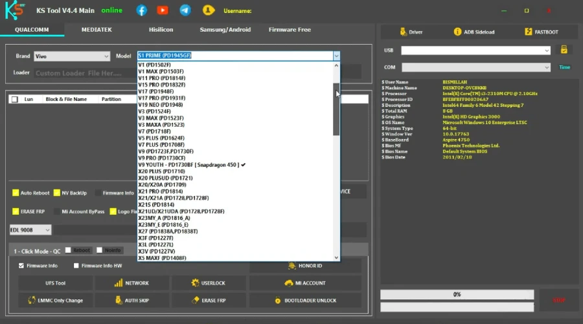The width and height of the screenshot is (583, 324).
Task: Click the Telegram icon in header
Action: [185, 10]
